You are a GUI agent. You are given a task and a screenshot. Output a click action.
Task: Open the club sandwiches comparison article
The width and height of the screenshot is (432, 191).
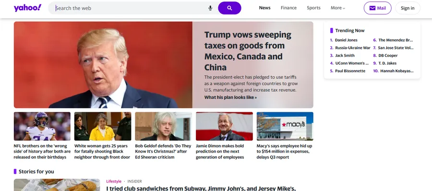(x=201, y=189)
